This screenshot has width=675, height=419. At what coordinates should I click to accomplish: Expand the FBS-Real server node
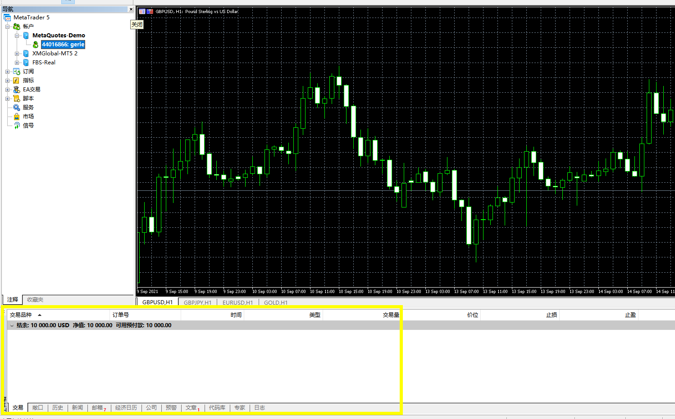17,63
